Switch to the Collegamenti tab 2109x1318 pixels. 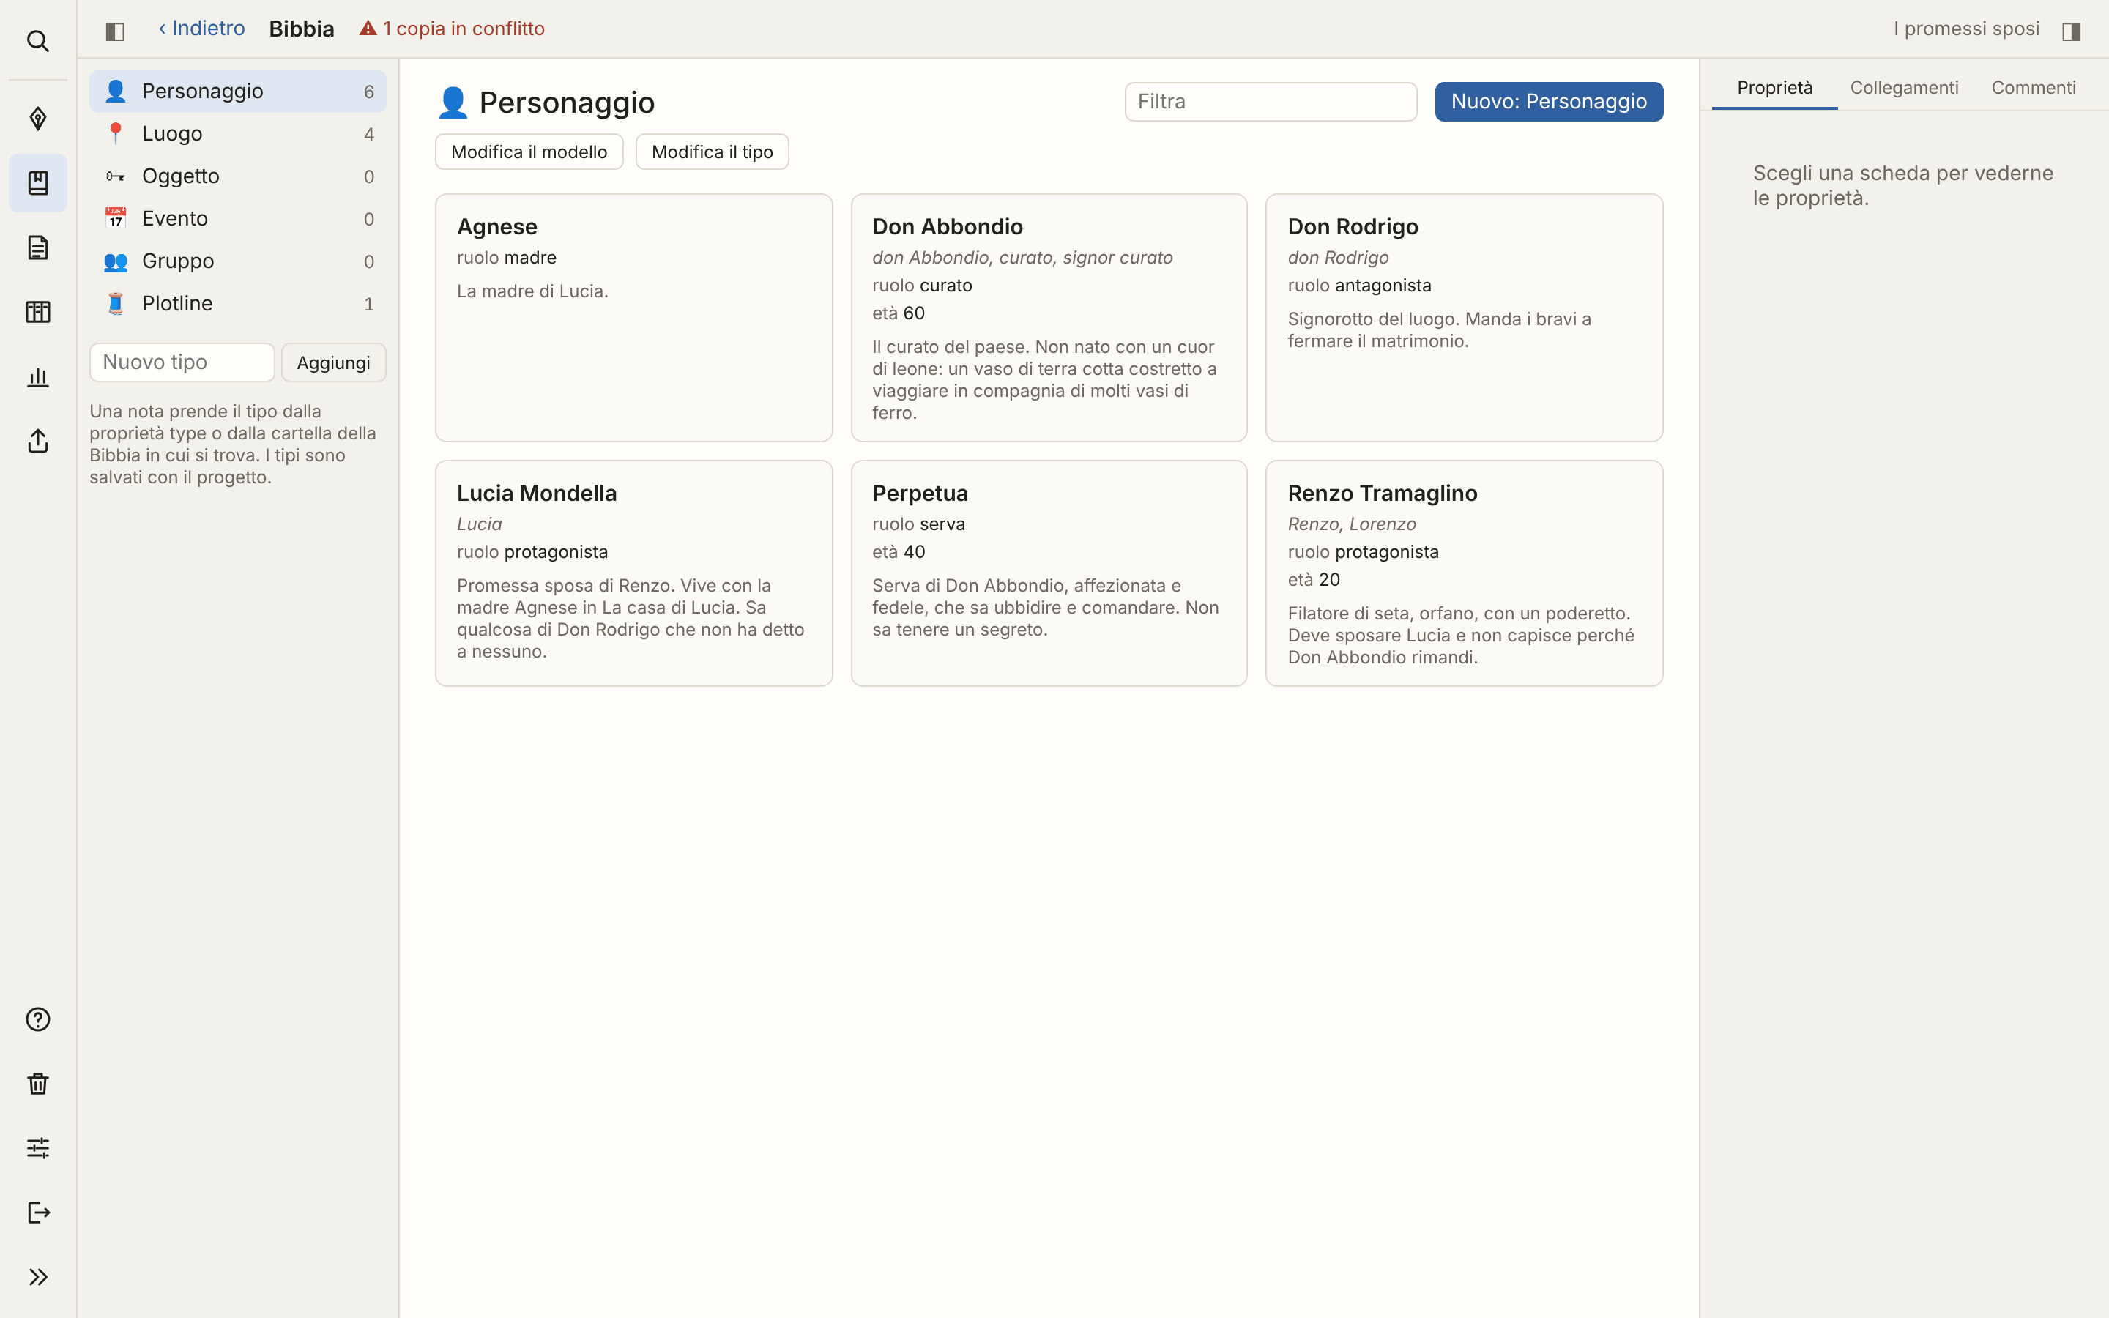pyautogui.click(x=1903, y=88)
